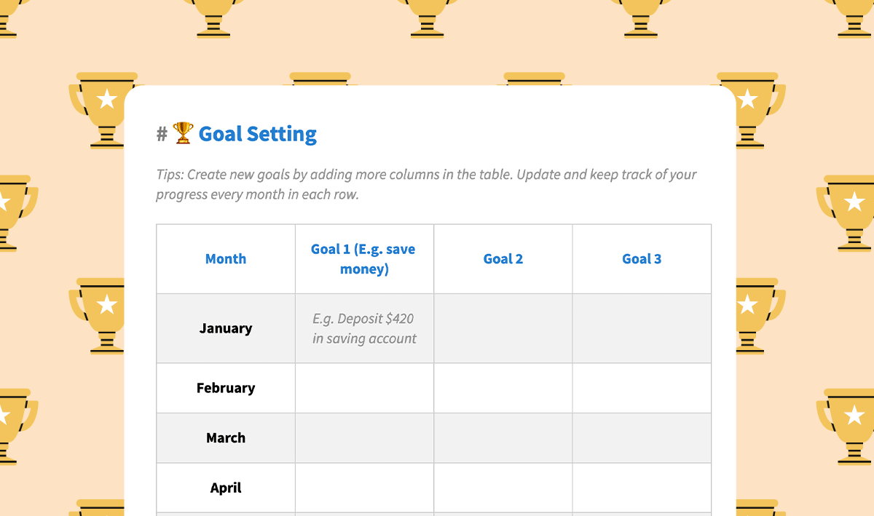Select the Goal 1 (E.g. save money) header
The height and width of the screenshot is (516, 874).
tap(364, 259)
